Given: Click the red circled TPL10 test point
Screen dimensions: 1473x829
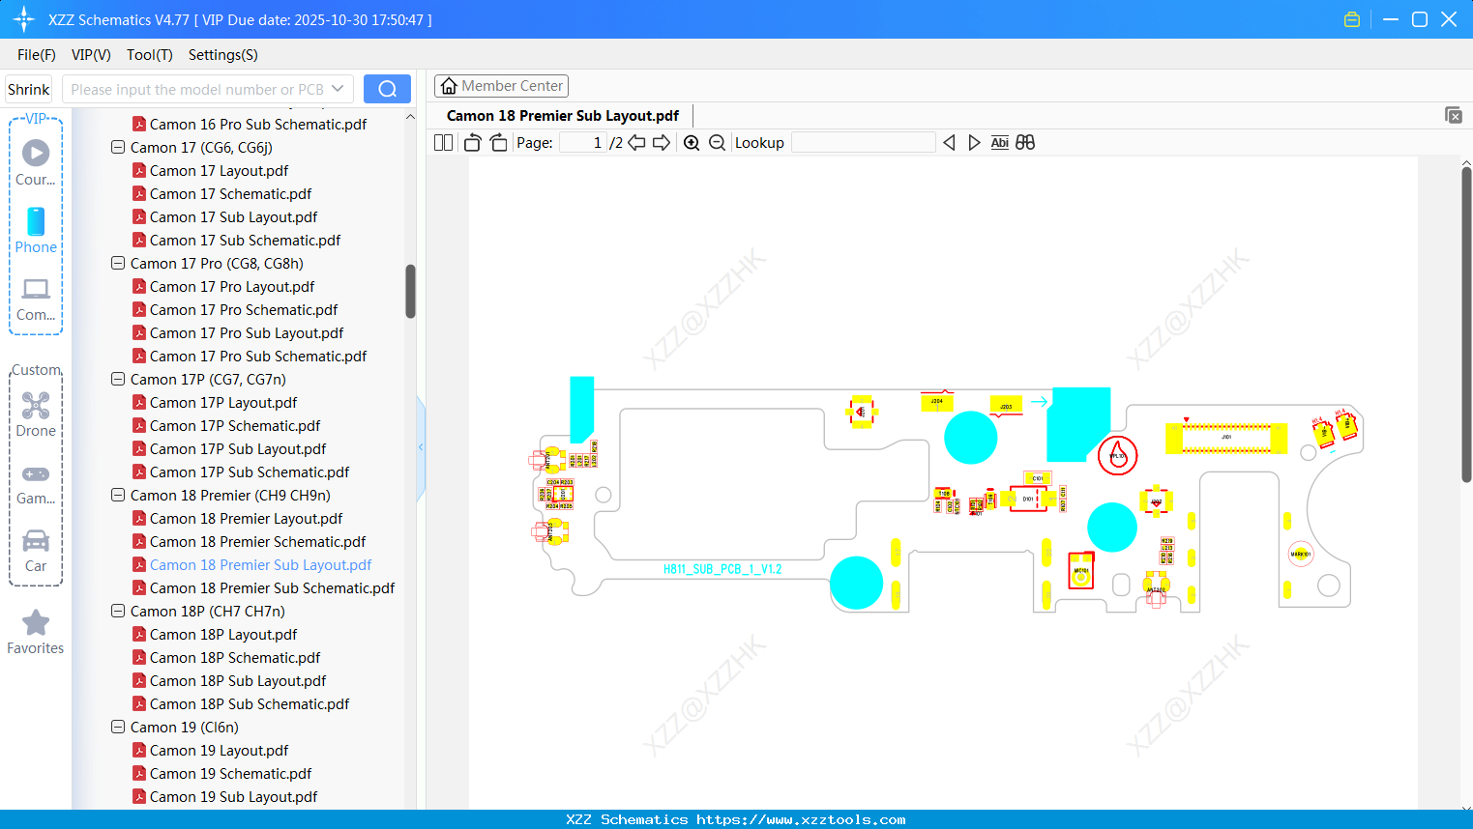Looking at the screenshot, I should pos(1118,455).
